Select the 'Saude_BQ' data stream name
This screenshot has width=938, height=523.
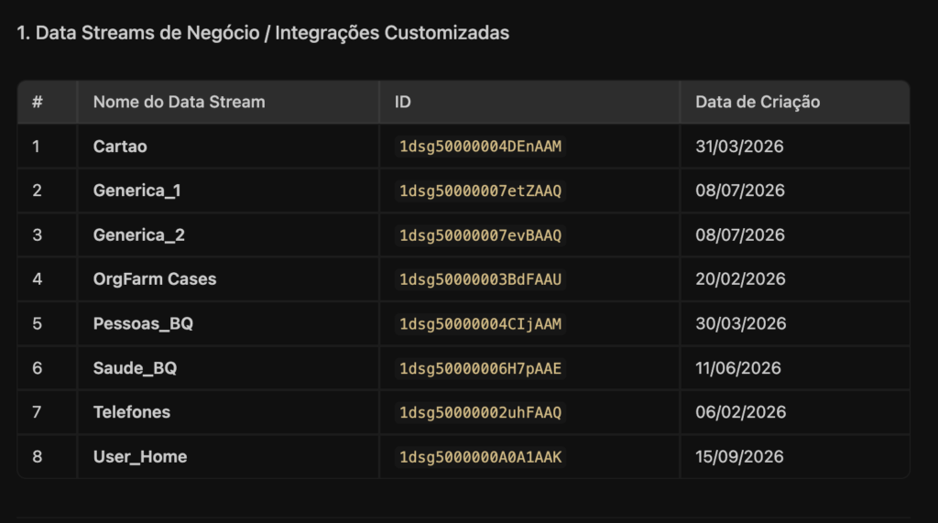(135, 368)
